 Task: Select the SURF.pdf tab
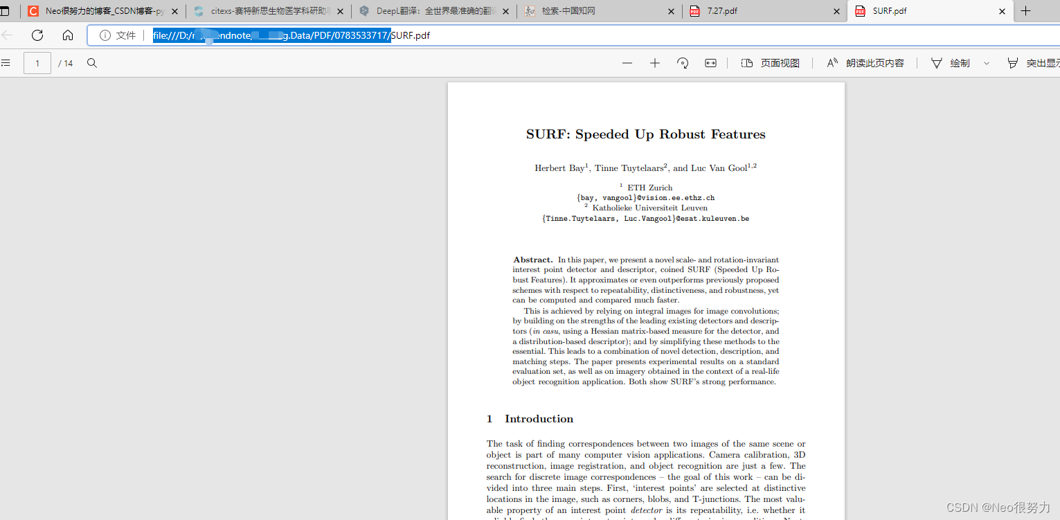(930, 11)
